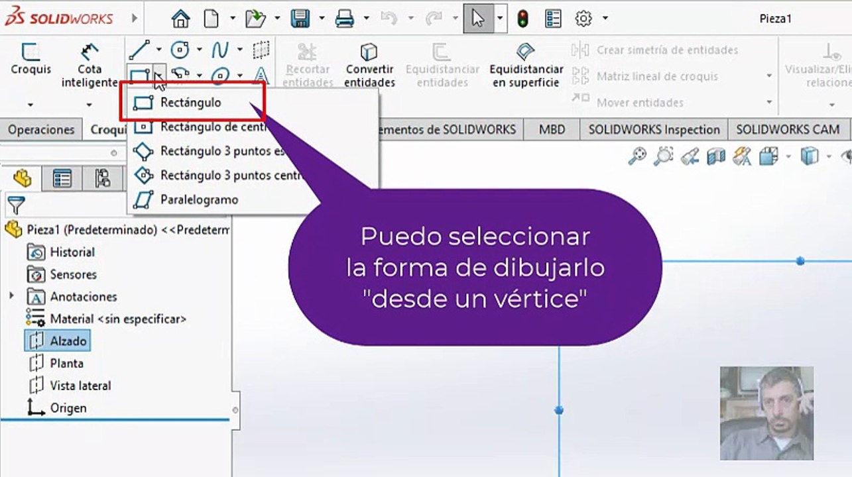Click the Convertir entidades button

[x=370, y=66]
